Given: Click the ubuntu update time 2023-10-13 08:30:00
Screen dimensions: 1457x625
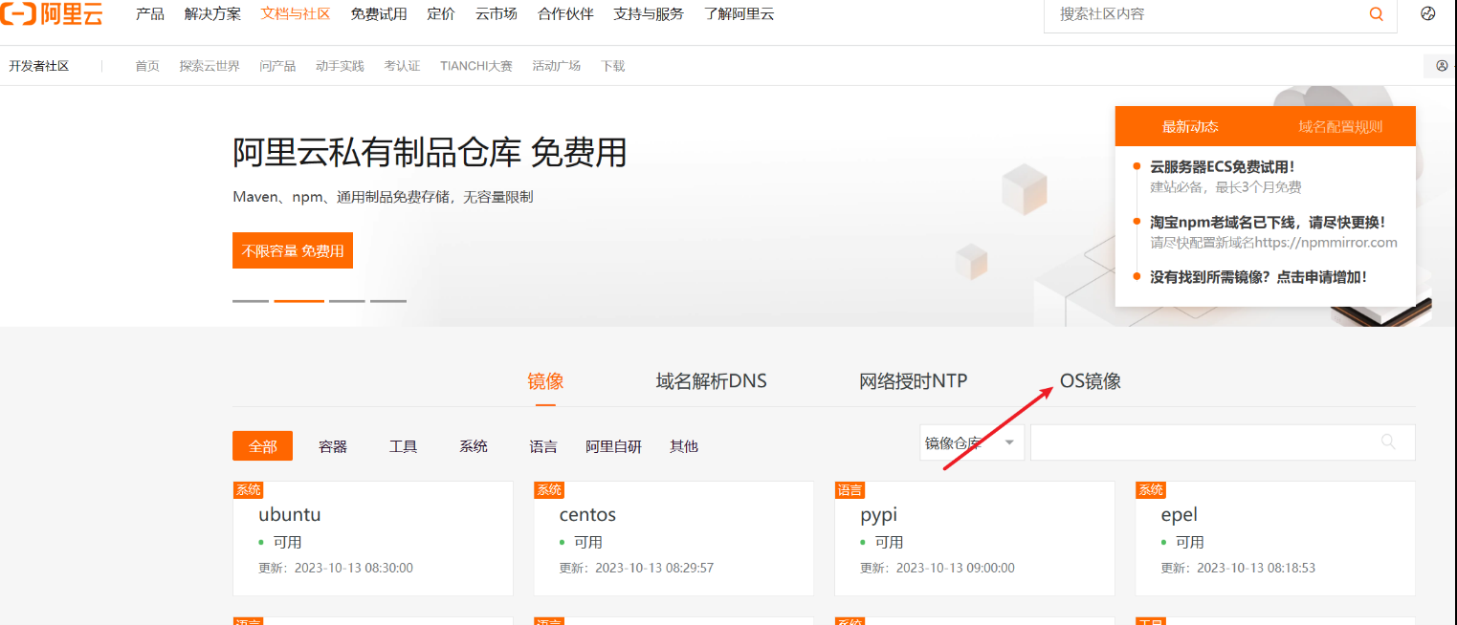Looking at the screenshot, I should (353, 568).
